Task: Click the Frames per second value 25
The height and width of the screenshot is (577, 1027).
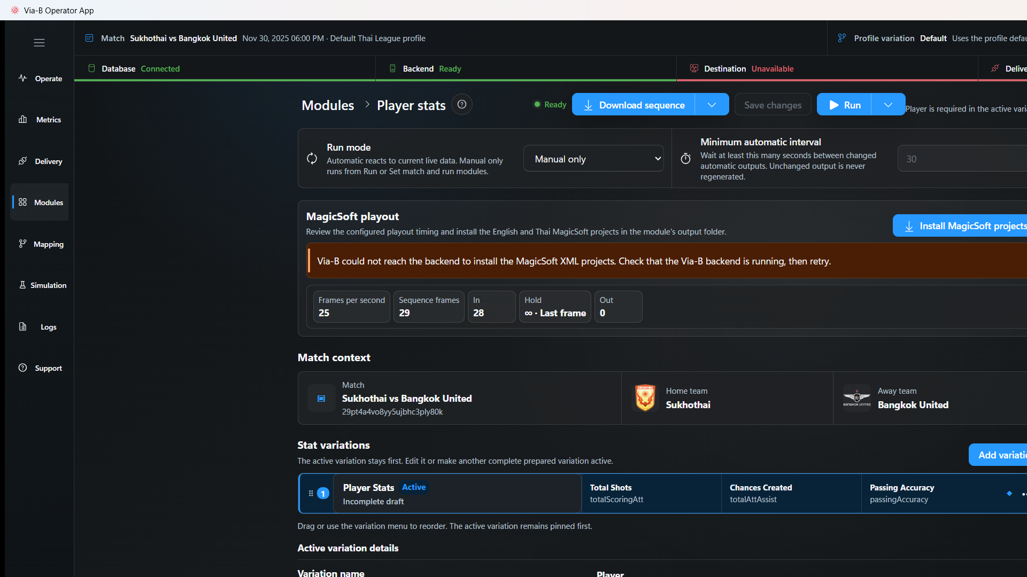Action: coord(324,313)
